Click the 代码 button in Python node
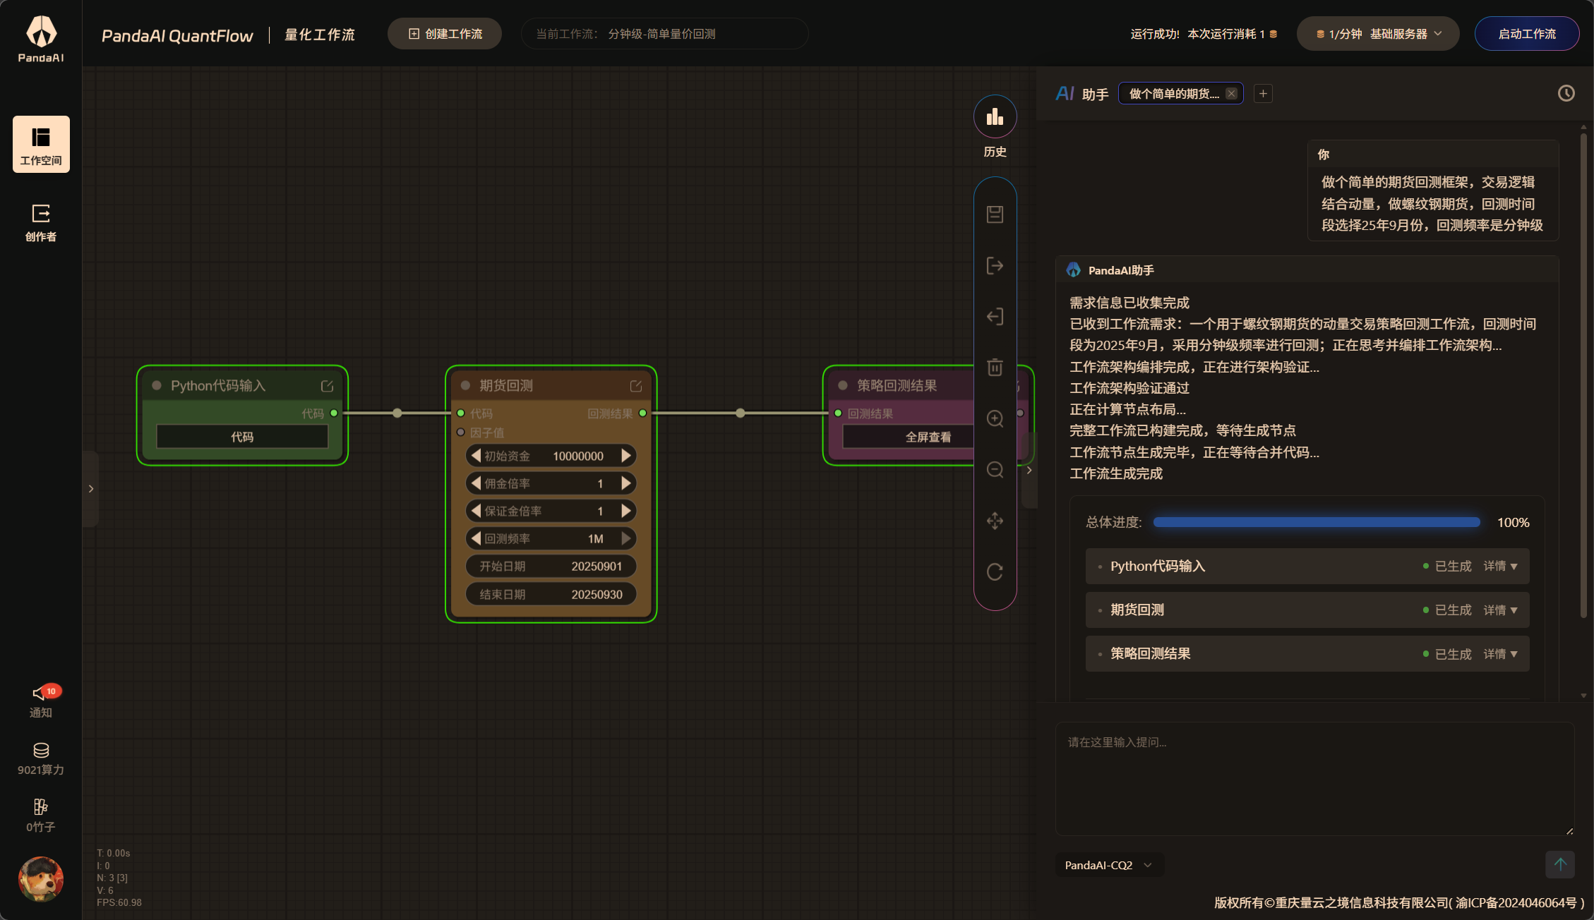Screen dimensions: 1594x920 coord(242,437)
